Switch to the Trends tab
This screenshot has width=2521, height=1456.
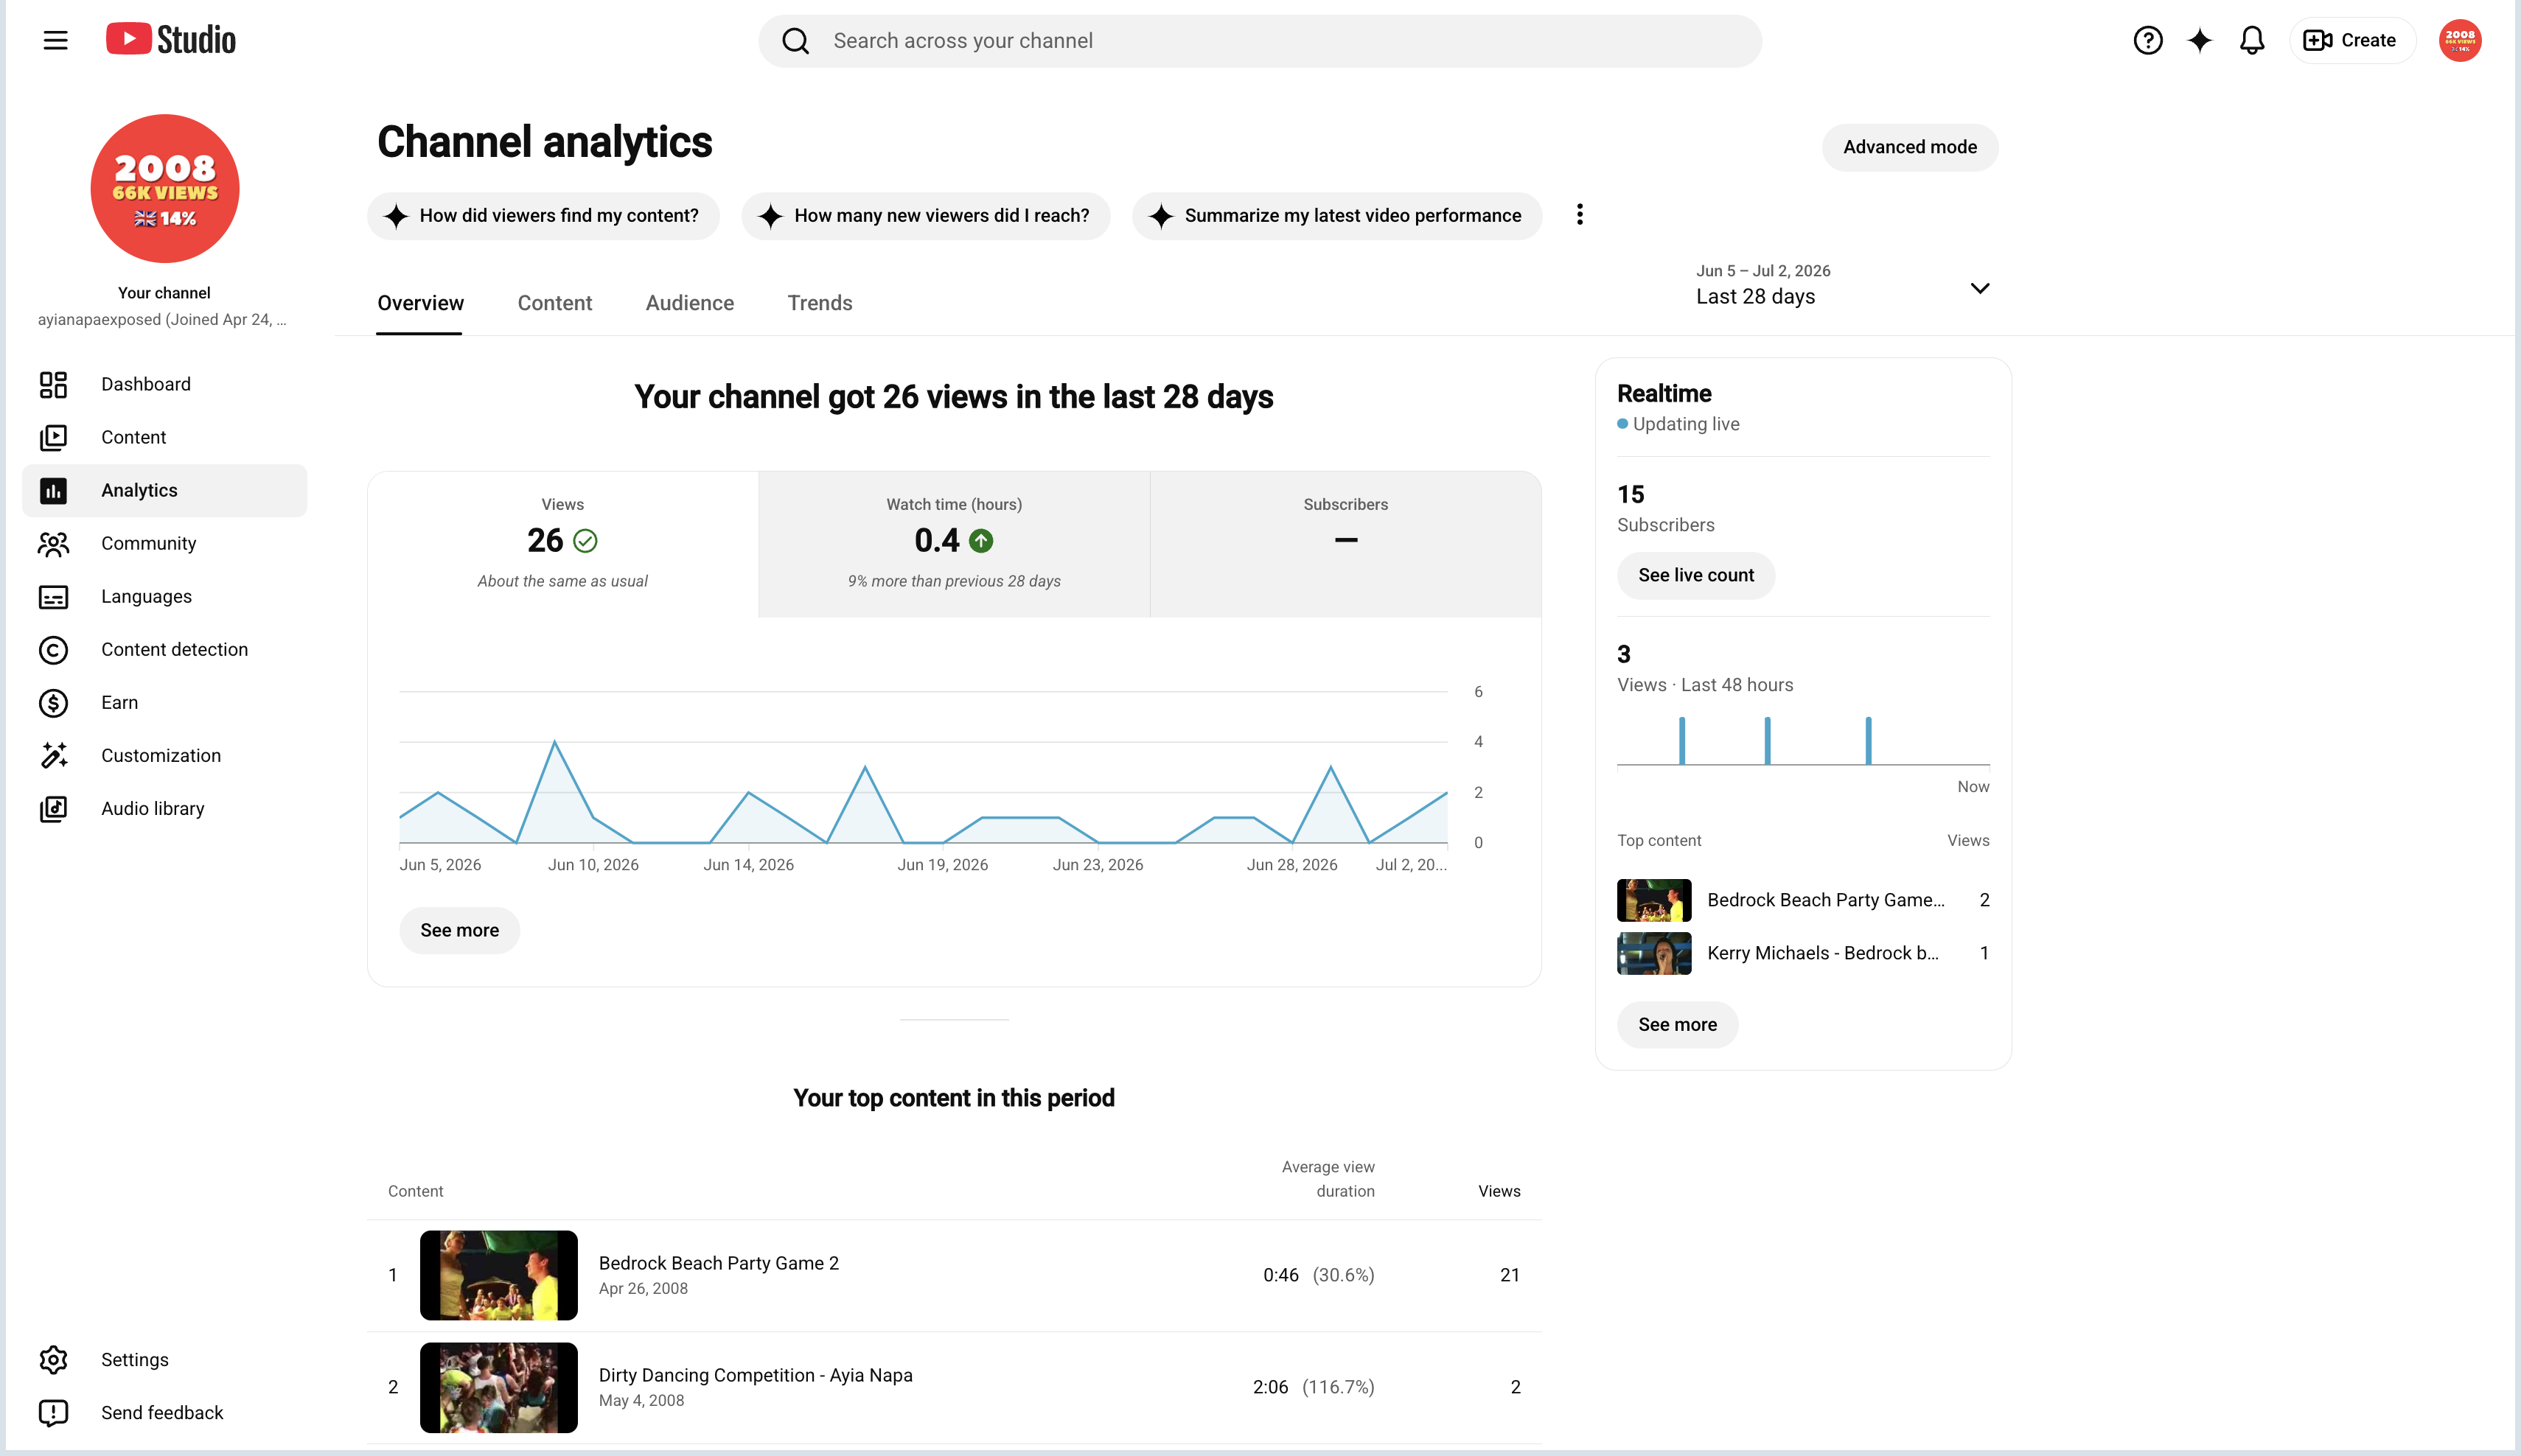(x=820, y=303)
